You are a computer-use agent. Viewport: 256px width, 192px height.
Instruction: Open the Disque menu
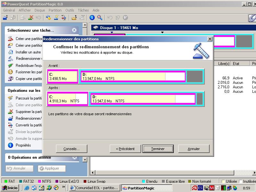pyautogui.click(x=40, y=10)
